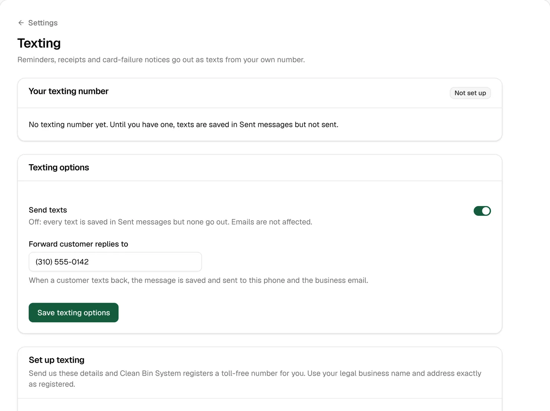Click the Set up texting heading

coord(56,360)
